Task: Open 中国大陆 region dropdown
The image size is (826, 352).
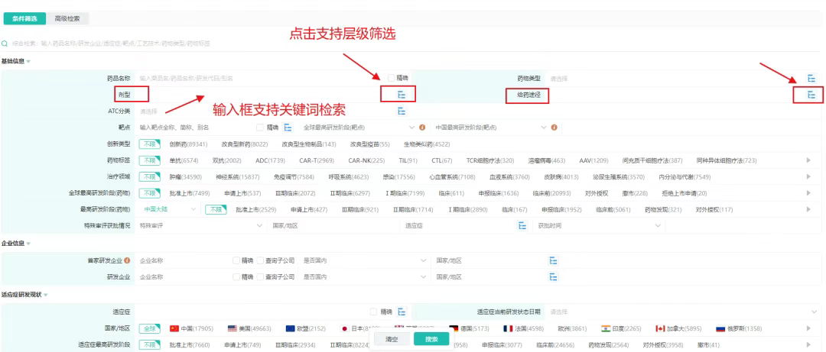Action: [x=171, y=209]
